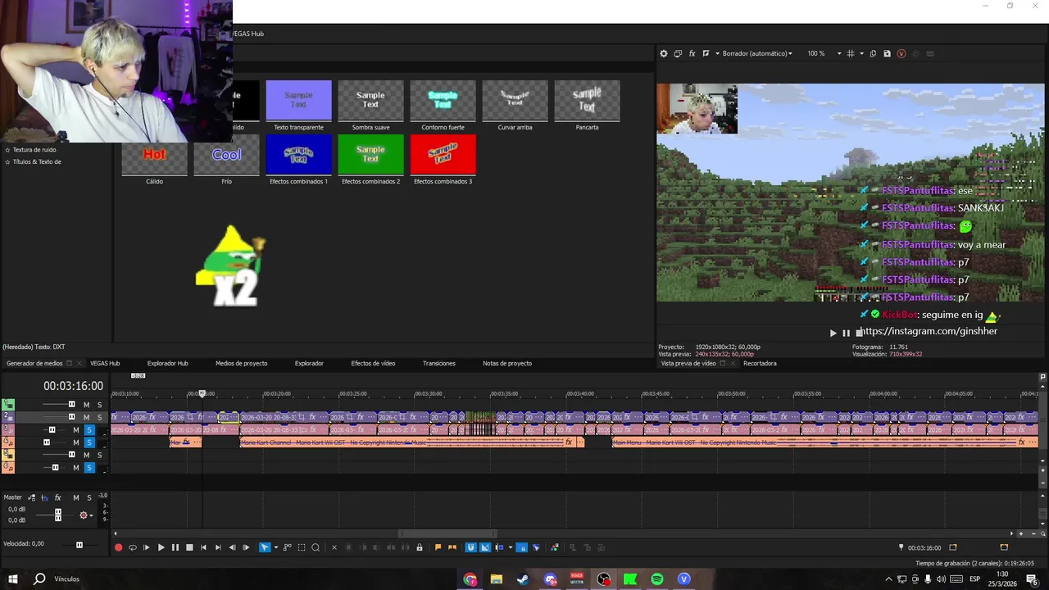Switch to Generador de medios tab

tap(34, 363)
